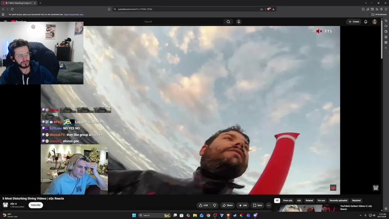Open the Extensions puzzle icon

363,9
